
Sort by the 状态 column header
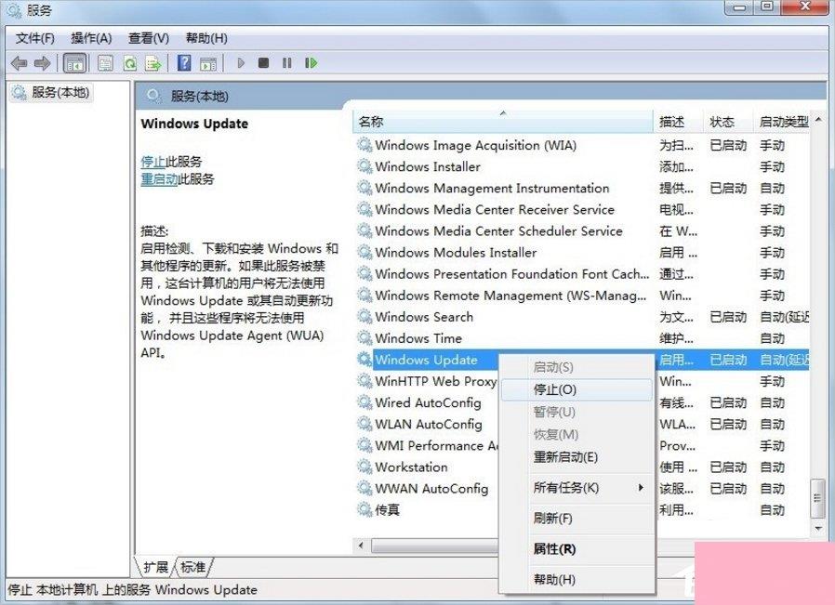(x=728, y=122)
